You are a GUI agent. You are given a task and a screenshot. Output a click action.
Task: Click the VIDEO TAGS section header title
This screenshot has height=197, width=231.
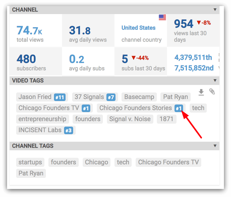pyautogui.click(x=28, y=80)
